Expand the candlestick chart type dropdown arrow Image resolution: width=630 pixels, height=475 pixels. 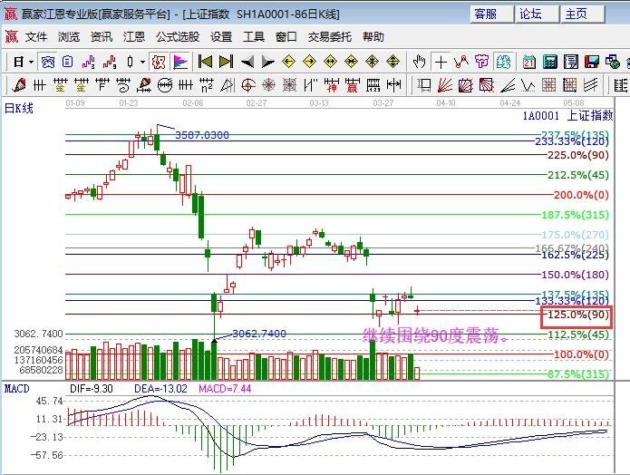coord(142,62)
